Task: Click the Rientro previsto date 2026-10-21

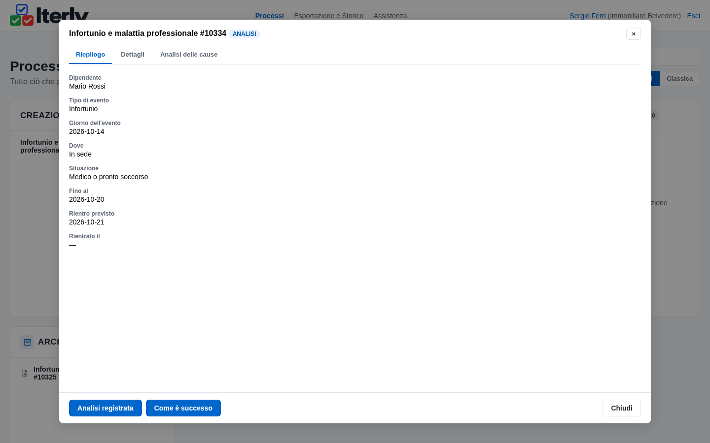Action: [x=87, y=222]
